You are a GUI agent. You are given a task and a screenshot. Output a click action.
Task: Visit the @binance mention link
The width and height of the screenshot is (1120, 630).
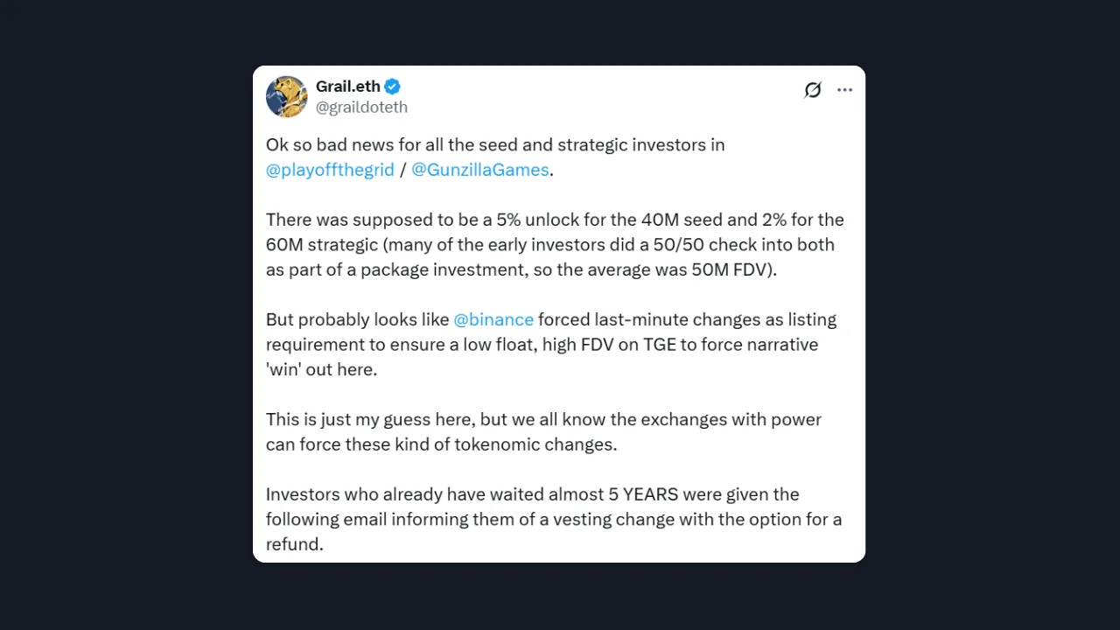point(493,319)
